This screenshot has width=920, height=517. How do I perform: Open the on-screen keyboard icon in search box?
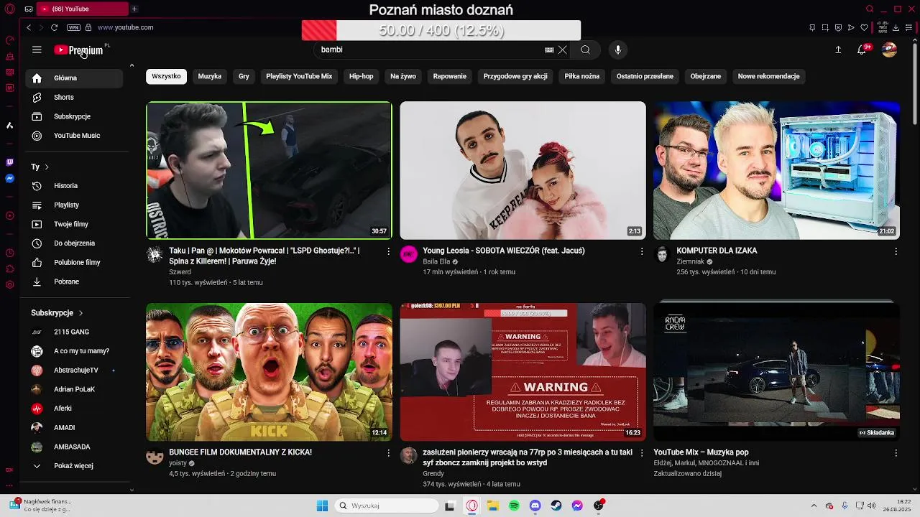point(549,50)
